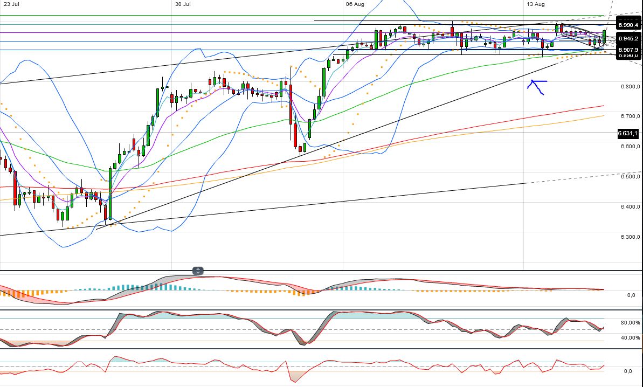
Task: Select the 6.907,9 price label
Action: (628, 50)
